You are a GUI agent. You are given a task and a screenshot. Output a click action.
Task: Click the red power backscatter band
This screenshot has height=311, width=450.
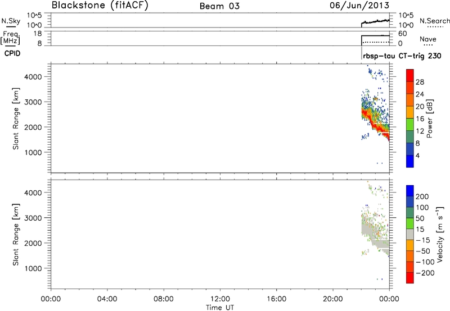[375, 125]
